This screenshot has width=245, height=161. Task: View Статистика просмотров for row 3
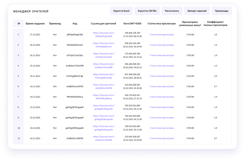point(162,55)
